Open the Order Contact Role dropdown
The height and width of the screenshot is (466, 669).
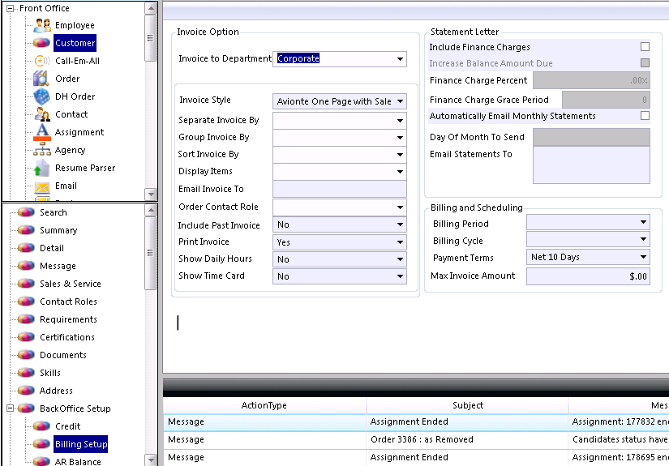400,207
